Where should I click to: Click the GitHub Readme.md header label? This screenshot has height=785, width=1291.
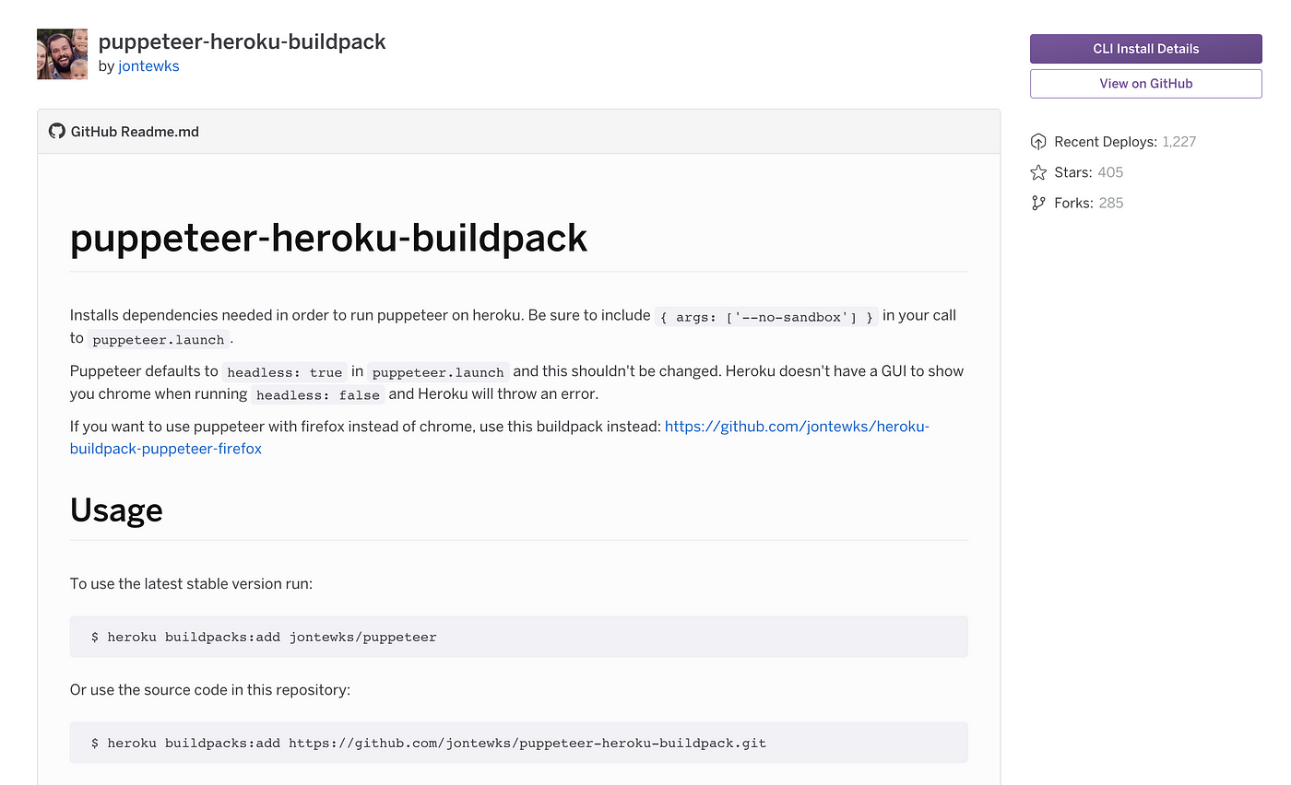point(135,132)
